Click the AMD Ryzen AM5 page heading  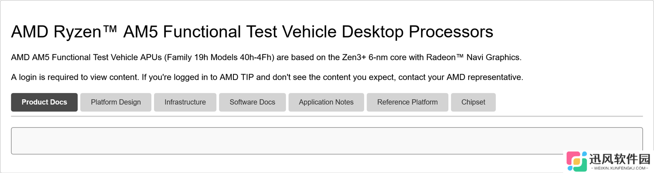(252, 32)
